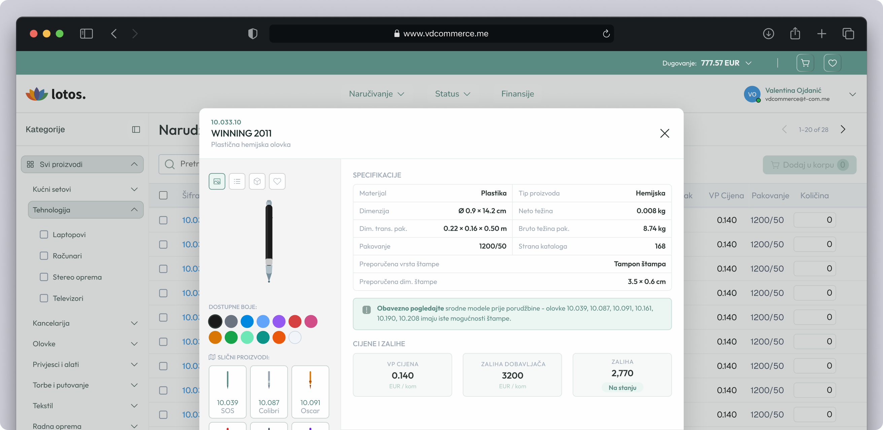Open the 3D box view icon
This screenshot has height=430, width=883.
257,181
